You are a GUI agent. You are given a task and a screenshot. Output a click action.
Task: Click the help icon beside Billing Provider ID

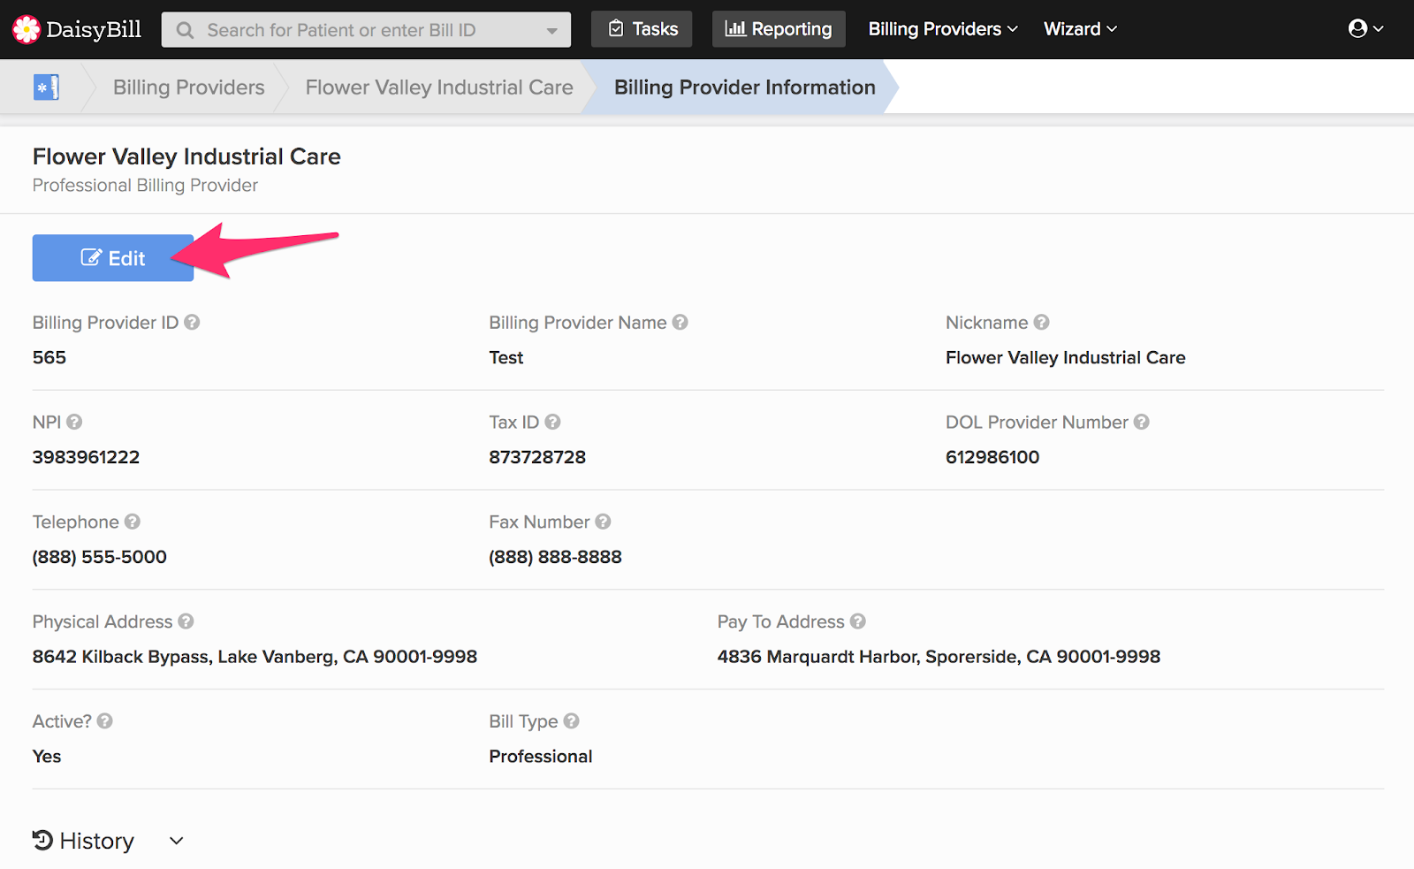[x=192, y=323]
